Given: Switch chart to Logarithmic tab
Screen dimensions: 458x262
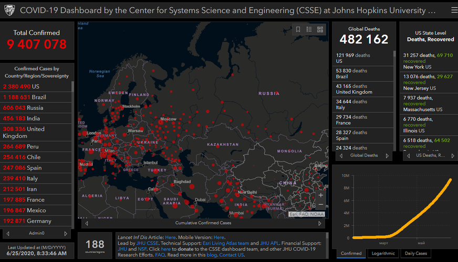Looking at the screenshot, I should pyautogui.click(x=382, y=254).
